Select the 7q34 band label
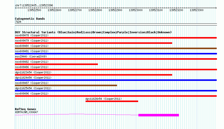The image size is (224, 129). (x=18, y=22)
